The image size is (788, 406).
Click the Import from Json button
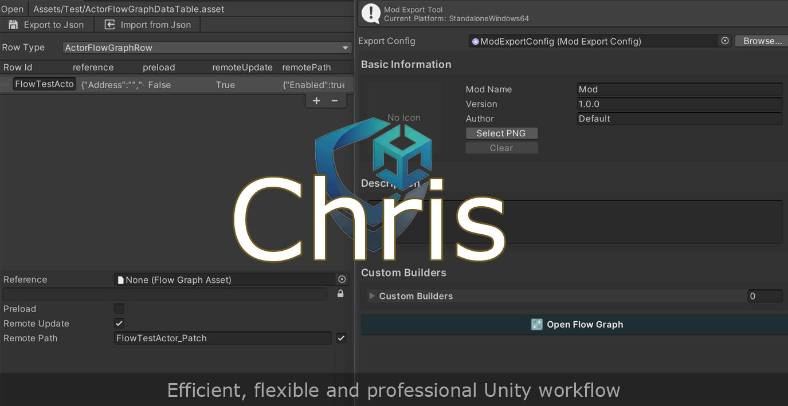pos(147,25)
